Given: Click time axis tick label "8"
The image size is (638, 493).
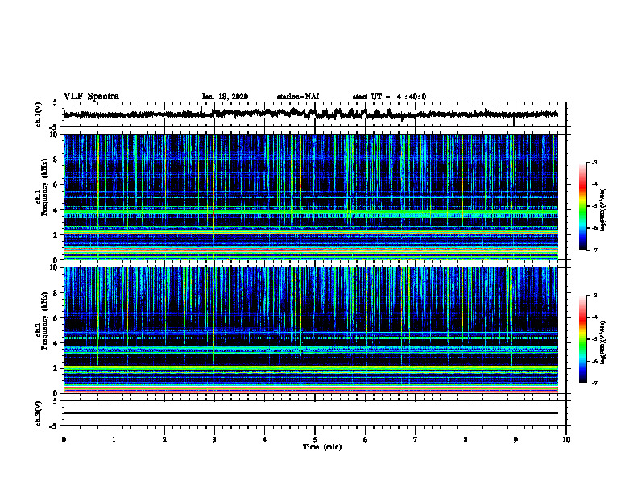Looking at the screenshot, I should coord(466,440).
